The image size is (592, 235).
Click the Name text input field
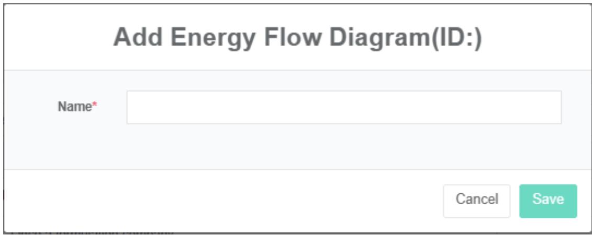(344, 108)
